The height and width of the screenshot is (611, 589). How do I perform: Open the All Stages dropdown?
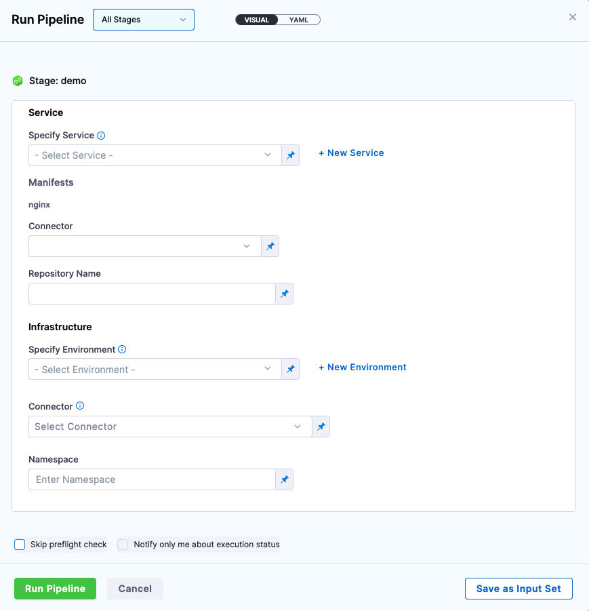(x=143, y=20)
